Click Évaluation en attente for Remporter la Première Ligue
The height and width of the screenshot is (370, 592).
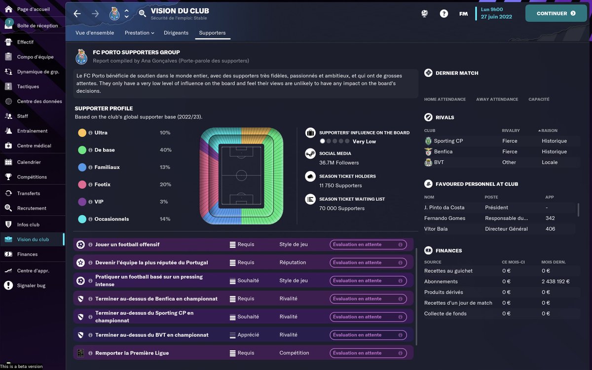[x=369, y=353]
